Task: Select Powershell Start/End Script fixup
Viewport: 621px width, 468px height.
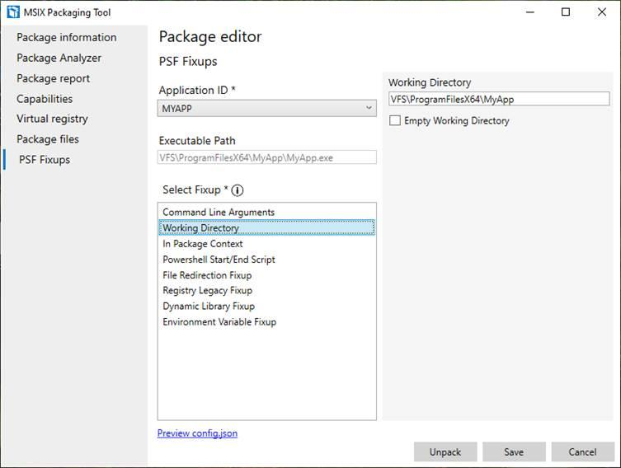Action: (x=267, y=260)
